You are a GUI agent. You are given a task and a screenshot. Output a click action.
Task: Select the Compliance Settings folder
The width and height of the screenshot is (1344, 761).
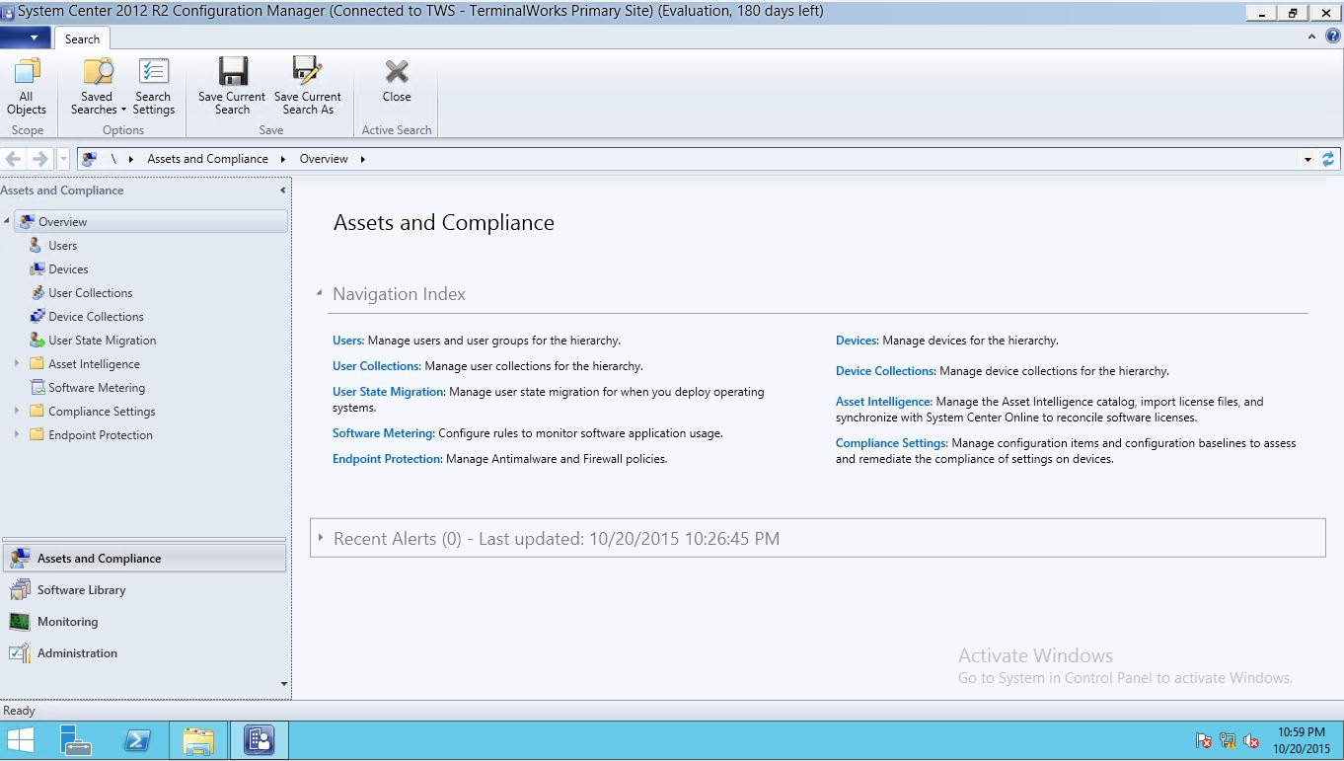tap(102, 412)
